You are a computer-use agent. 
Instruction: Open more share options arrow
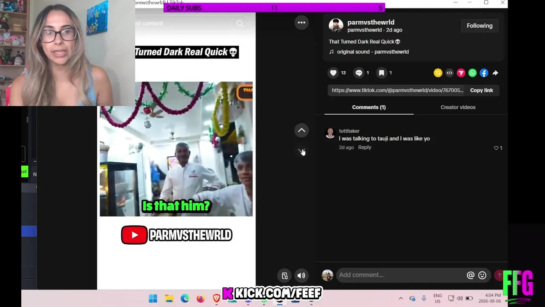tap(495, 73)
